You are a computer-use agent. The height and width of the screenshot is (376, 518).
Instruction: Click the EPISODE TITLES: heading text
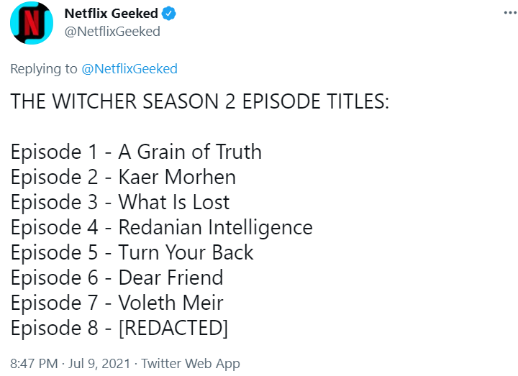(316, 101)
